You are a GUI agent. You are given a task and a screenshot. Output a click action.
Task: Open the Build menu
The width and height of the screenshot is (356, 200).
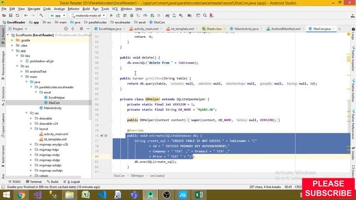86,9
